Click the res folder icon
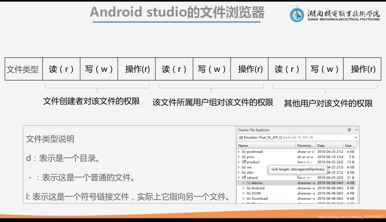386x222 pixels. pyautogui.click(x=244, y=167)
